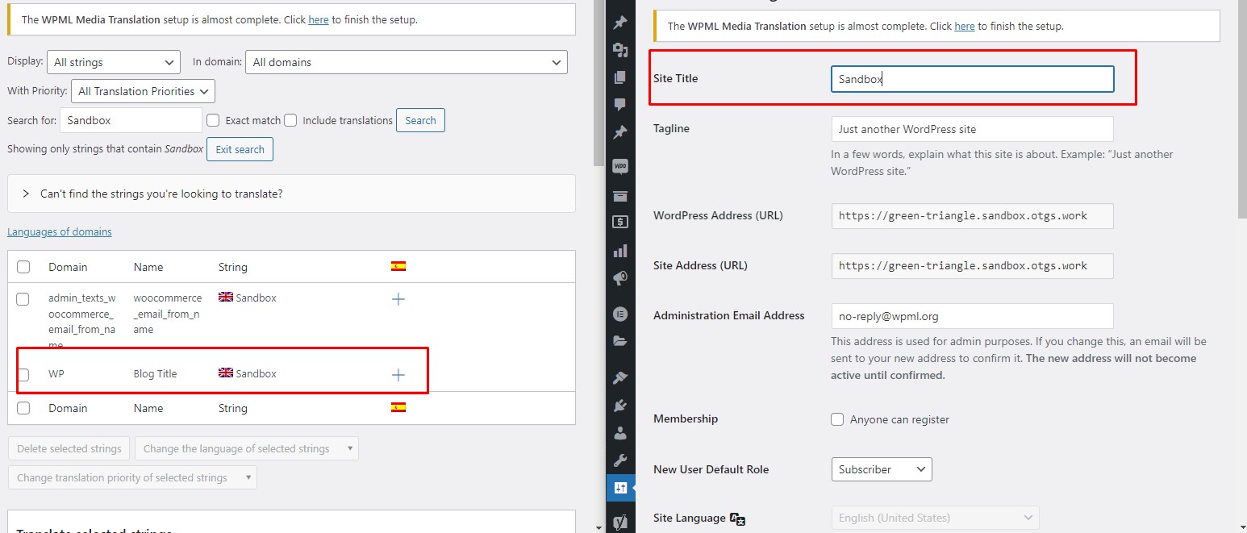Click the Site Address URL field

[973, 265]
